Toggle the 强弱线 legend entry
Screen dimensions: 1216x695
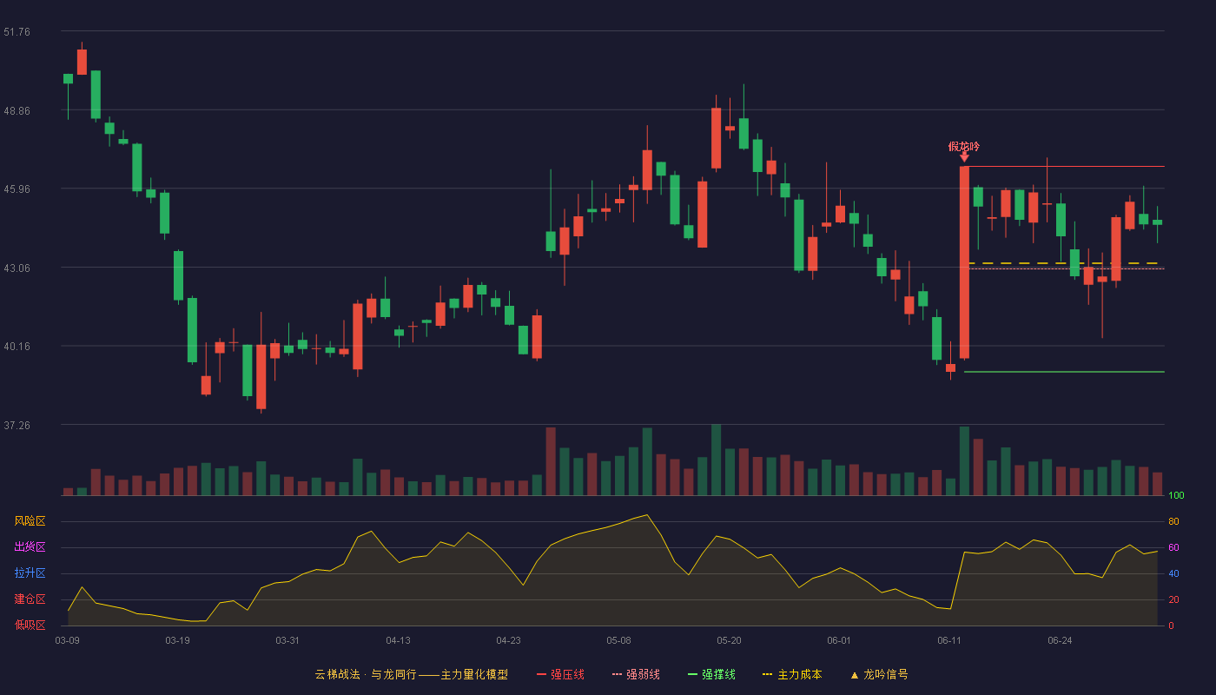pos(636,674)
